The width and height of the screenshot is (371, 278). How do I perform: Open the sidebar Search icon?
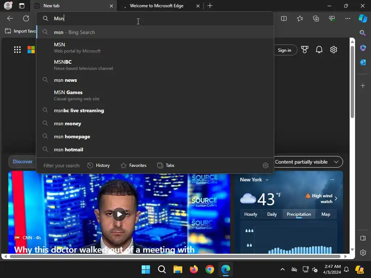click(363, 33)
